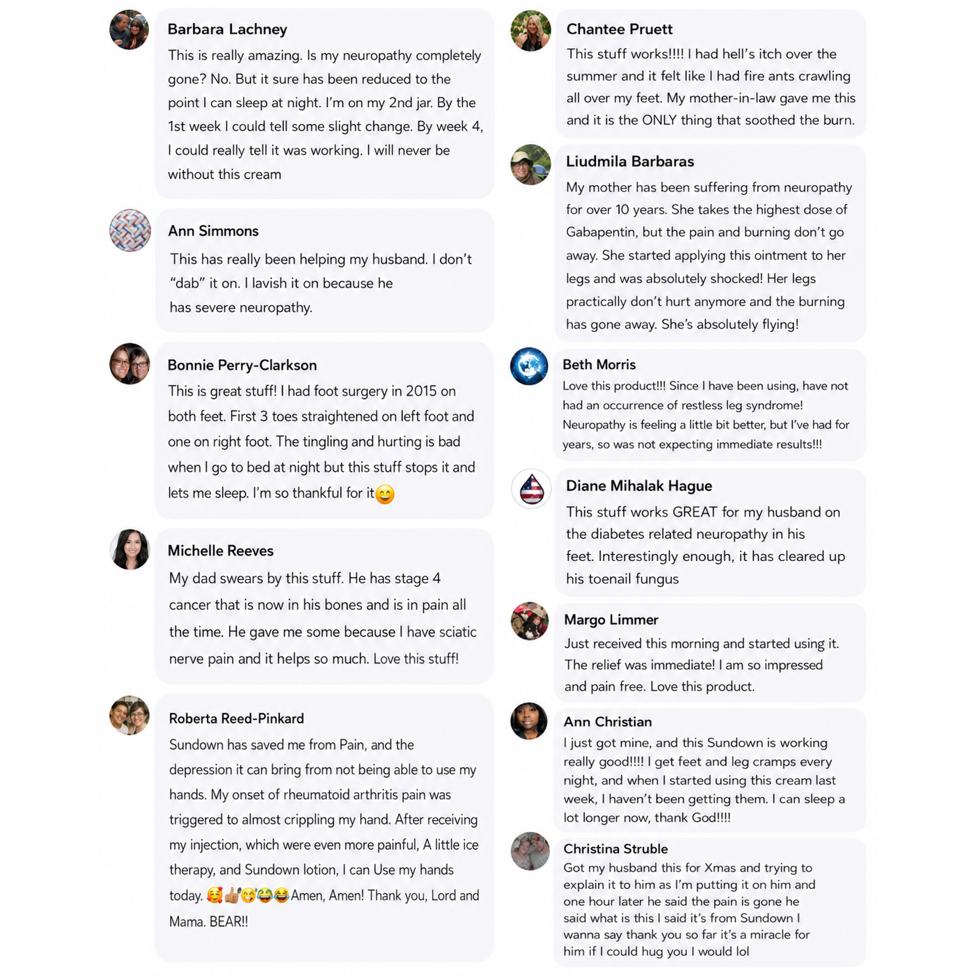Select Beth Morris' comment bubble text
976x976 pixels.
click(x=706, y=415)
